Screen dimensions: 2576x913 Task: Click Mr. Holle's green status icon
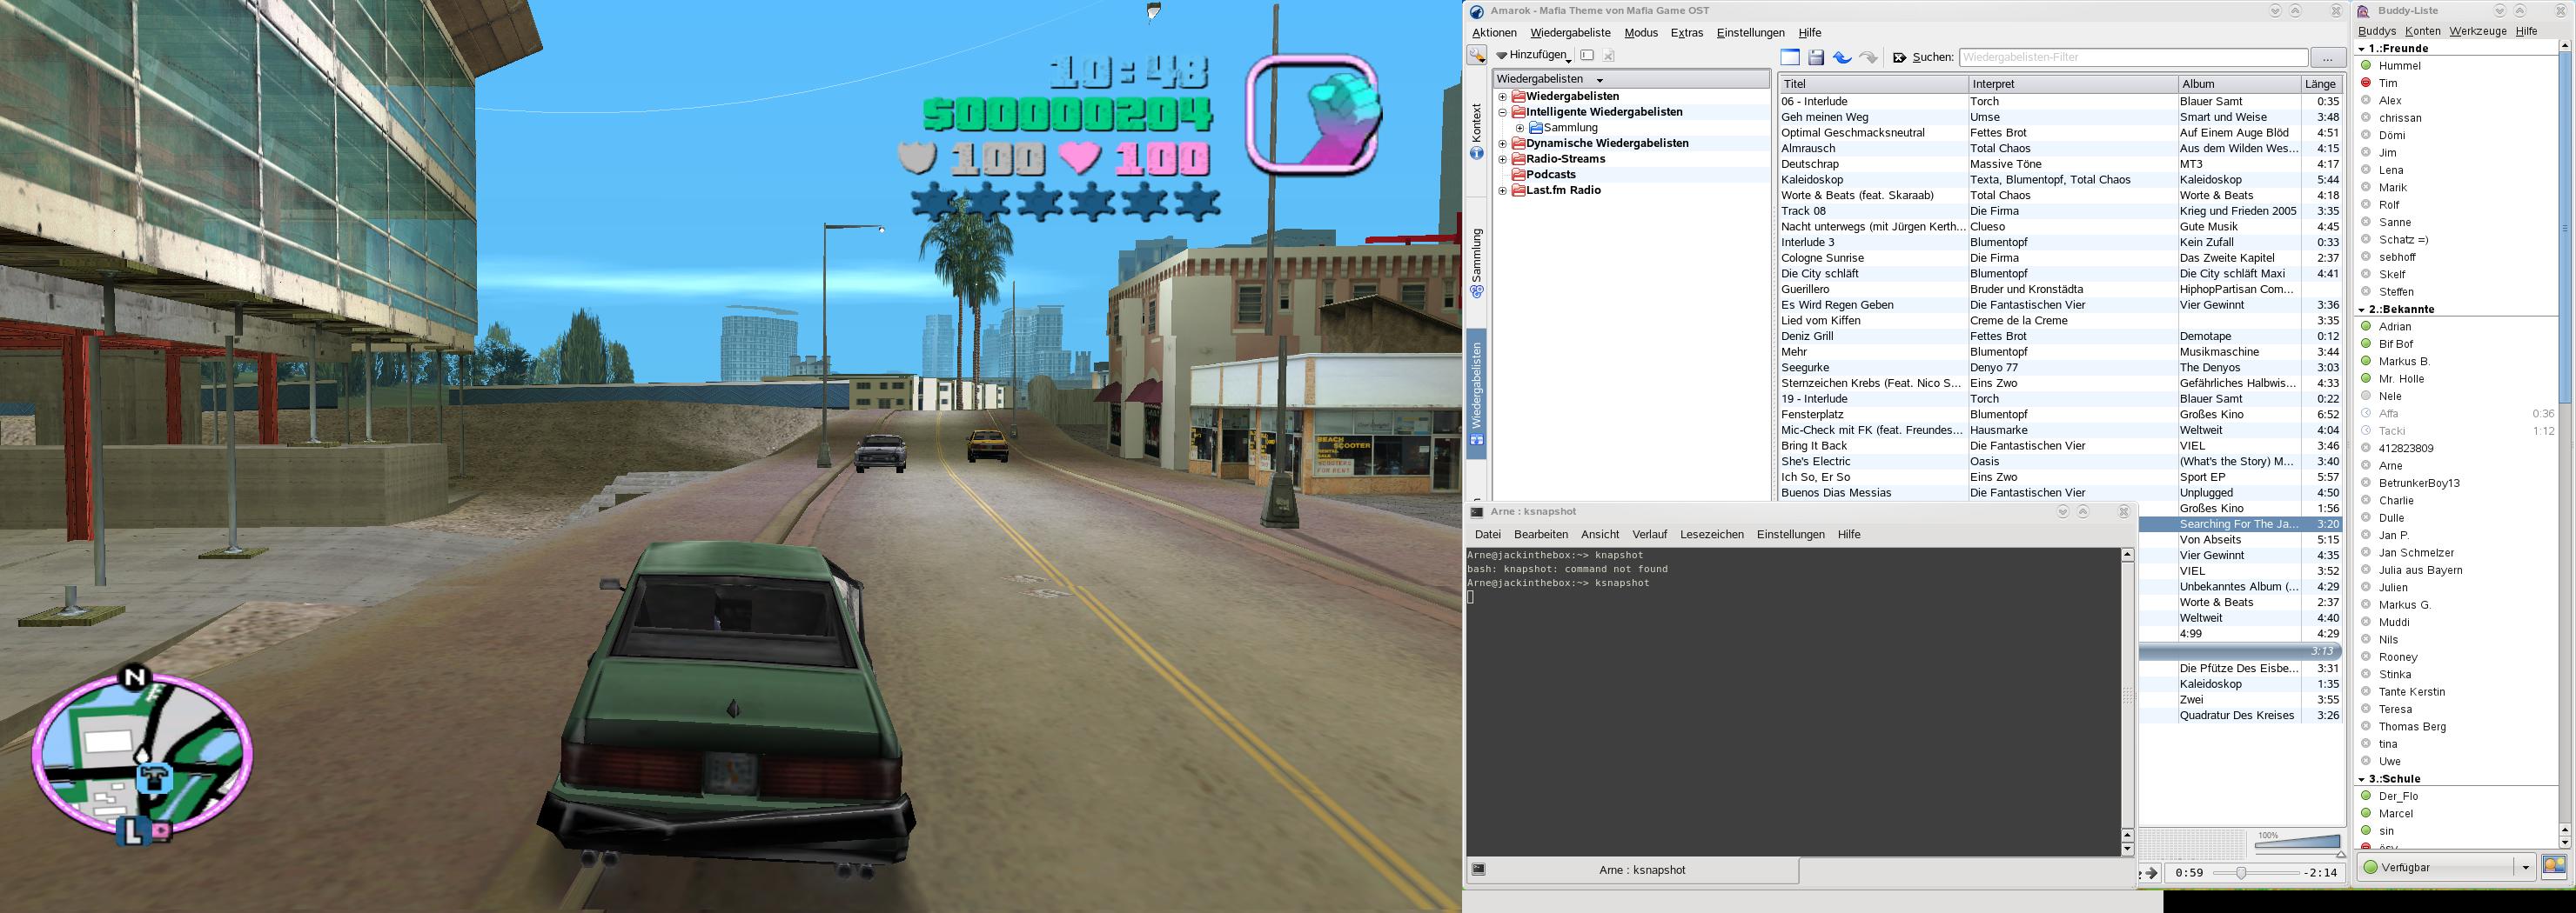coord(2366,378)
